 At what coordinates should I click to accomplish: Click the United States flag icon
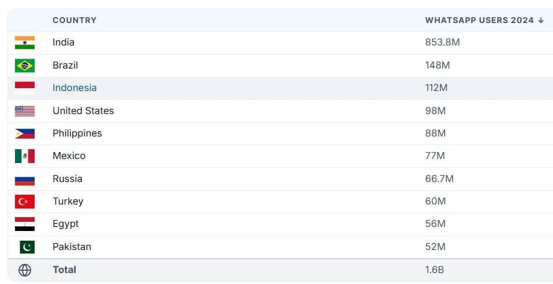[25, 111]
